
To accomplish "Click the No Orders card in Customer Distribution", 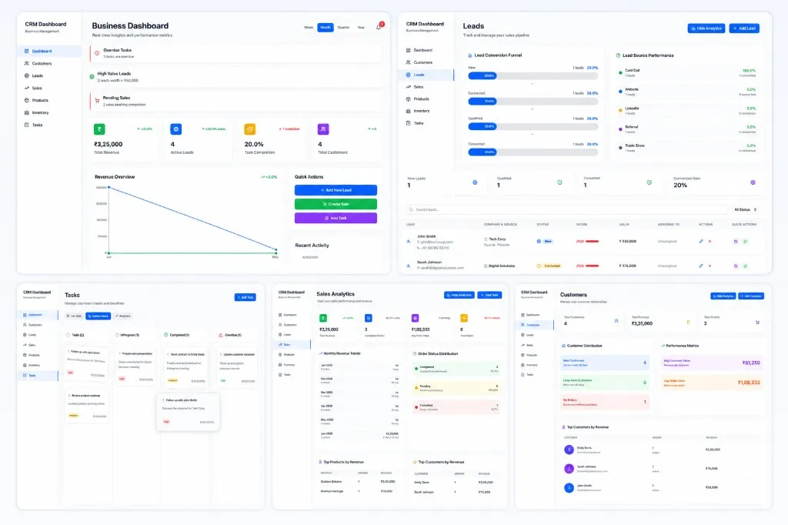I will click(605, 402).
